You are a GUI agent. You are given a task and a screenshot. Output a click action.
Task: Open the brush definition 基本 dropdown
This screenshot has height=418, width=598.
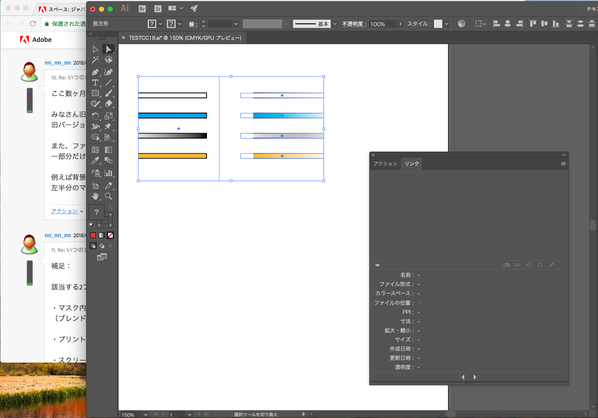click(335, 24)
